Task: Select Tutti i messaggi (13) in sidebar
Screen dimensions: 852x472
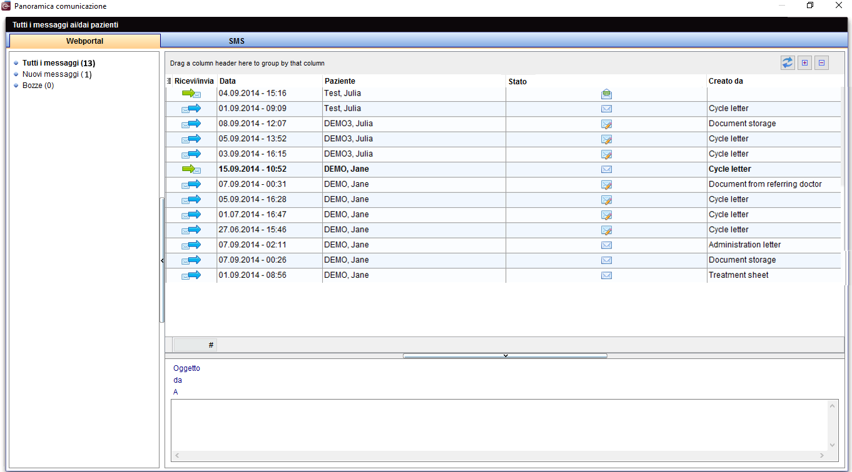Action: 59,63
